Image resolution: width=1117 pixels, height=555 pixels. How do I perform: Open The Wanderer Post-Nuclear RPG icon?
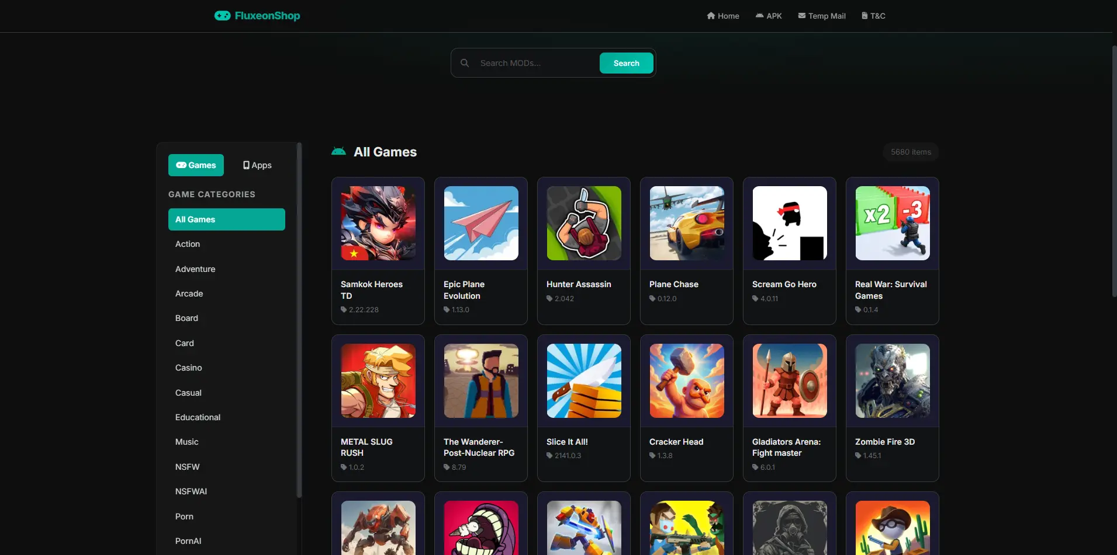[481, 381]
